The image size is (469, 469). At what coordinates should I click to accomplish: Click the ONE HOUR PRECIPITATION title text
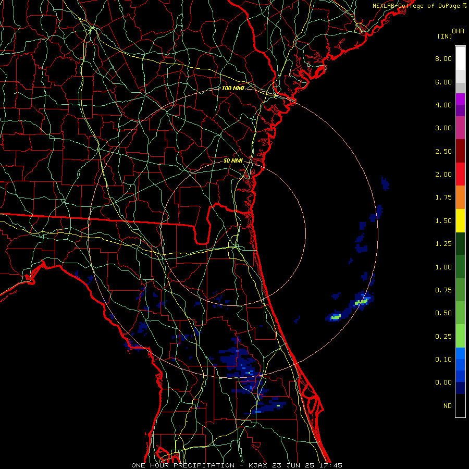[183, 465]
